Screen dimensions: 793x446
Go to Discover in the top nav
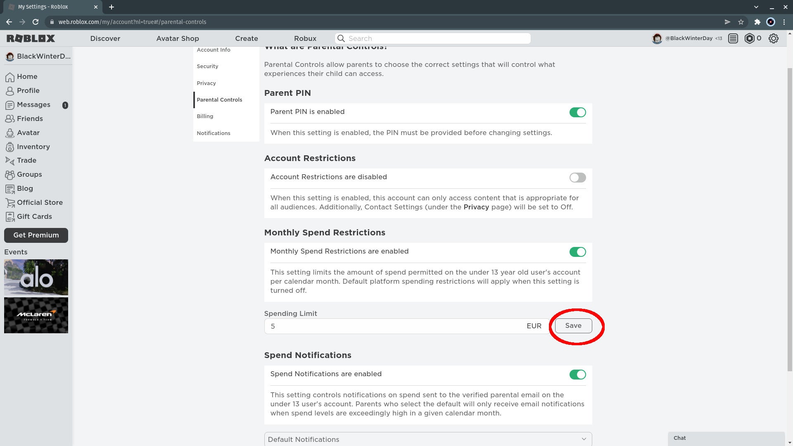coord(105,38)
